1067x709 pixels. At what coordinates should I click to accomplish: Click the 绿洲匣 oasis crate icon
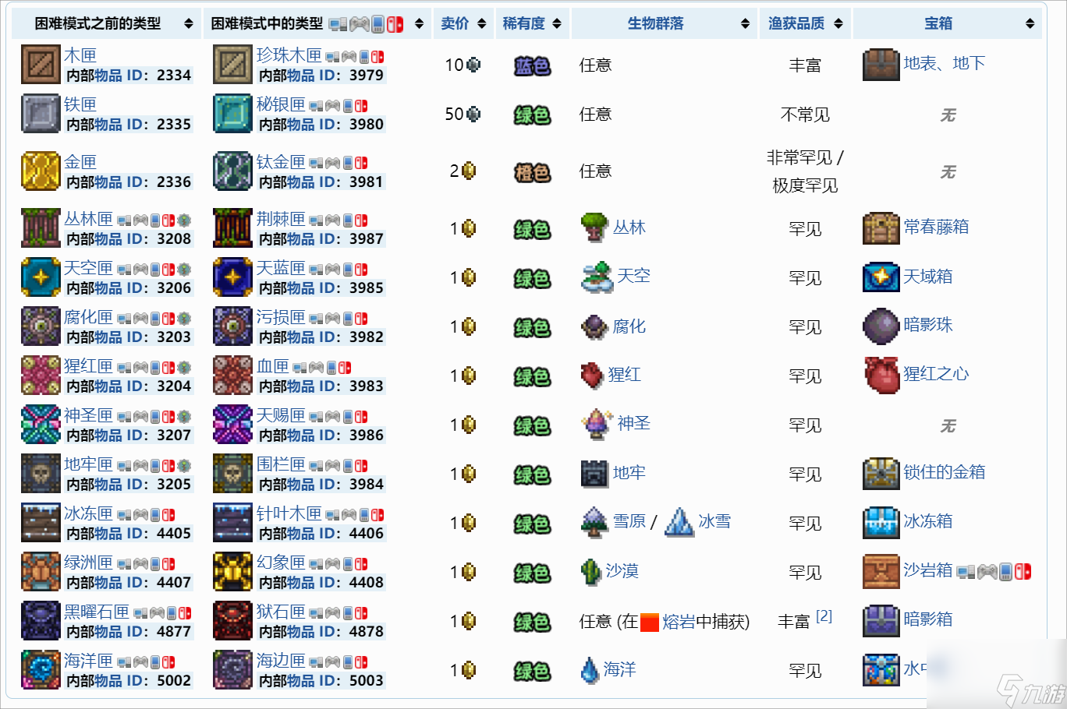(x=41, y=572)
